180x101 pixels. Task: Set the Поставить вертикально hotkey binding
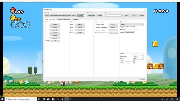coord(113,27)
